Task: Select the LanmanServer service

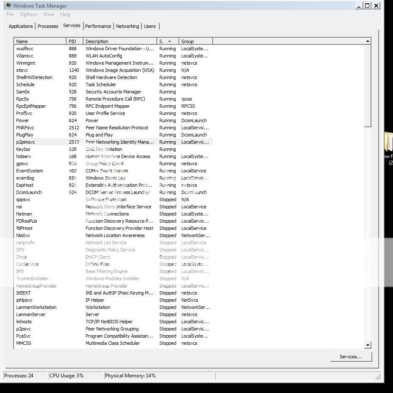Action: [x=113, y=314]
